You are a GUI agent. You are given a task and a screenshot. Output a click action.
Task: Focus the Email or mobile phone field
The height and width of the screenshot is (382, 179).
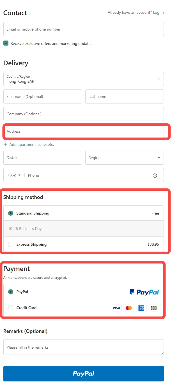coord(83,29)
